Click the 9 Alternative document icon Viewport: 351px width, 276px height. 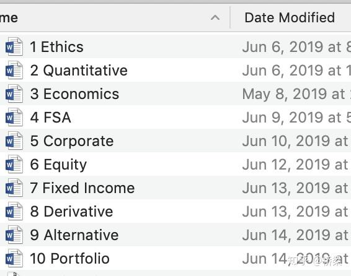pyautogui.click(x=14, y=235)
